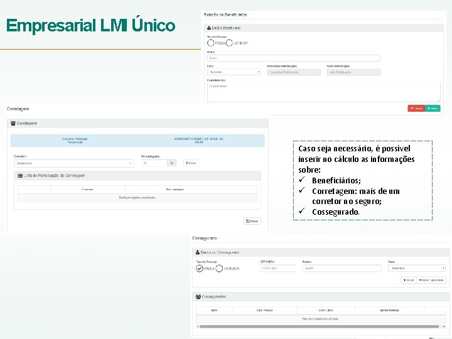Click the Complemento text area

click(324, 92)
